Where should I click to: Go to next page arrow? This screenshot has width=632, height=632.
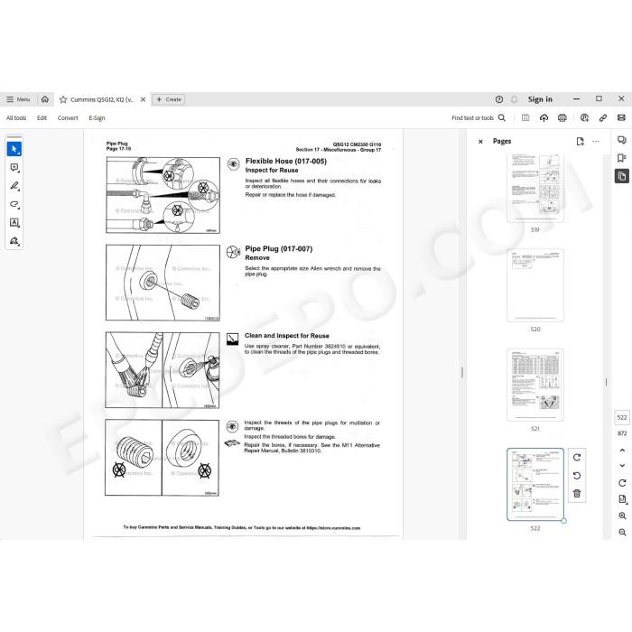pos(622,465)
